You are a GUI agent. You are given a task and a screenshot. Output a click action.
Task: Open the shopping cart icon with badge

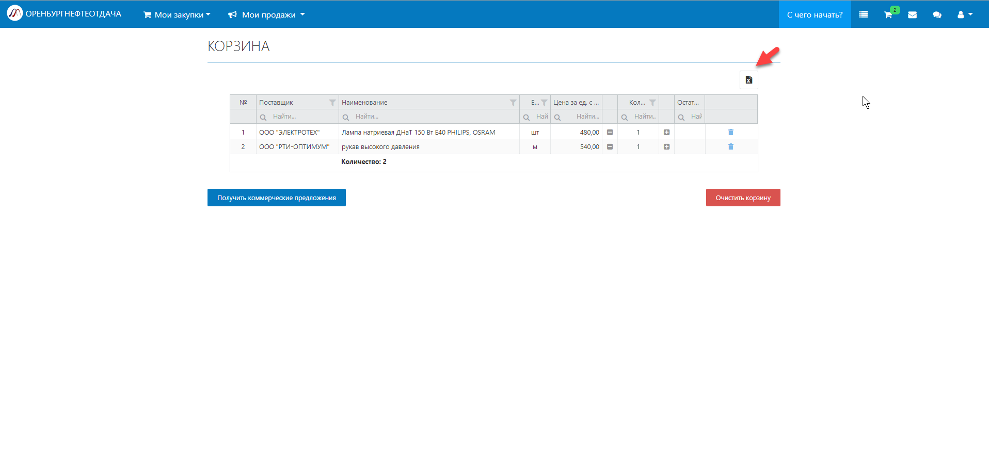(888, 15)
